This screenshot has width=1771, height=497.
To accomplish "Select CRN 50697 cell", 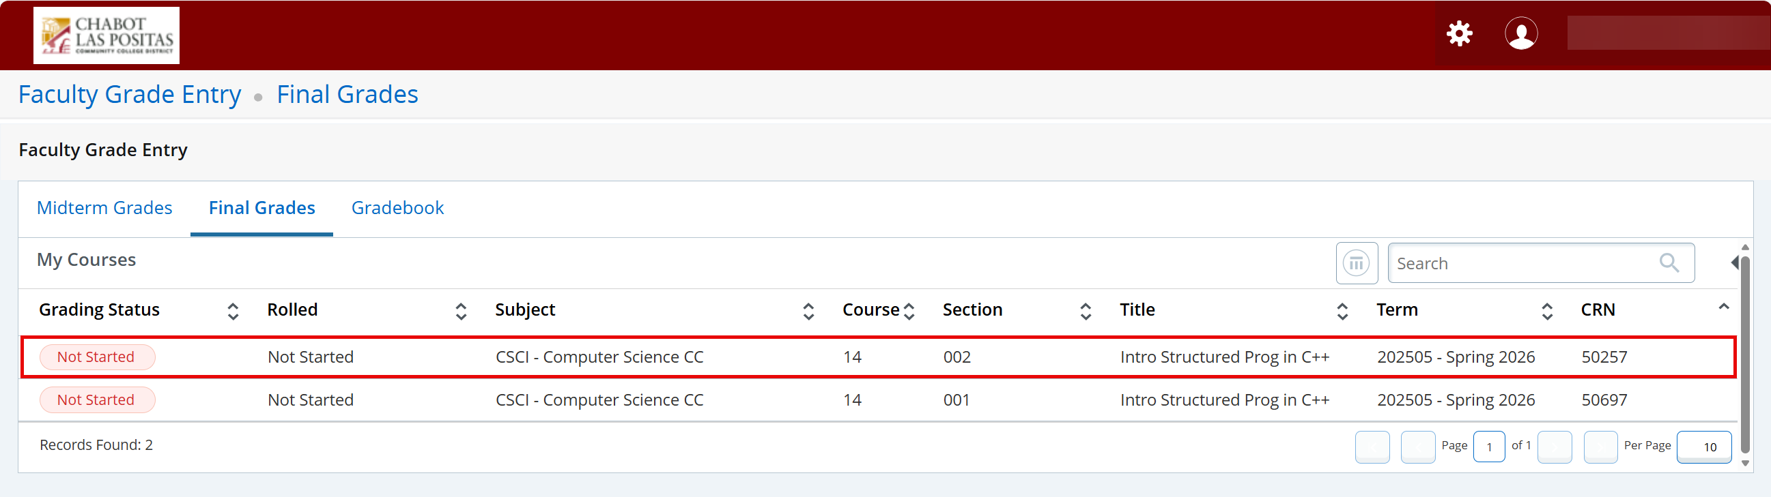I will pyautogui.click(x=1604, y=400).
